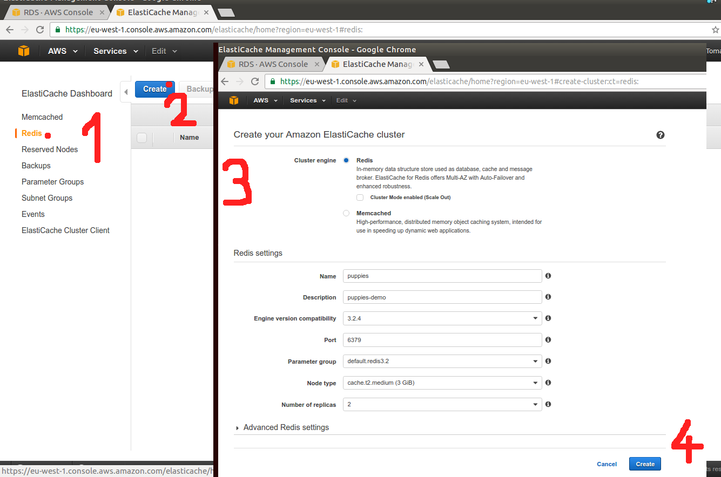
Task: Open Engine version compatibility dropdown
Action: [442, 318]
